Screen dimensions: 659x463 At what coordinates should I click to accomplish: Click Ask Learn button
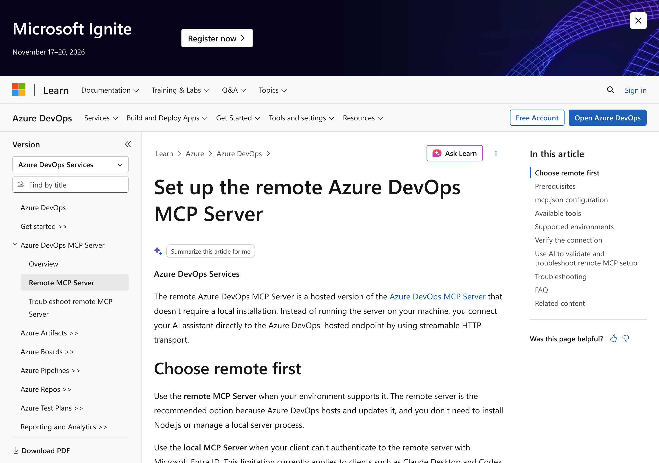point(454,153)
